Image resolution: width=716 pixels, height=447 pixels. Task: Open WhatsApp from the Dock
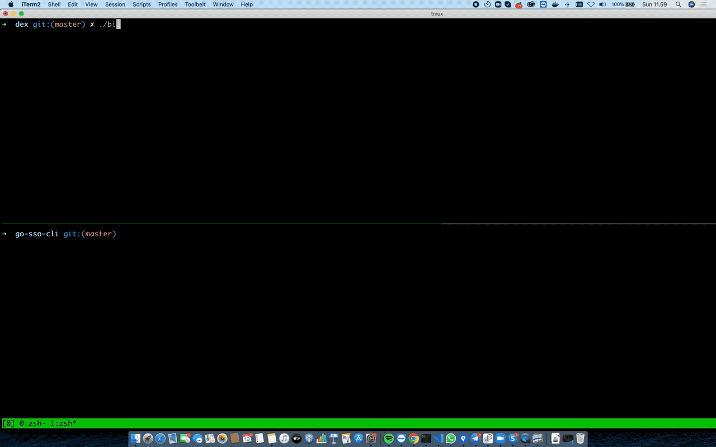coord(451,439)
